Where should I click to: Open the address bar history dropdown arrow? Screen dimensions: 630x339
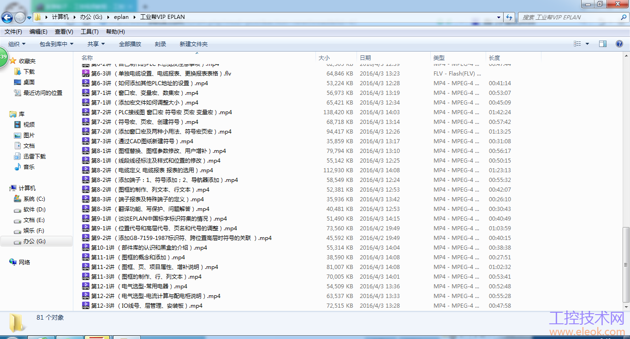click(x=499, y=17)
